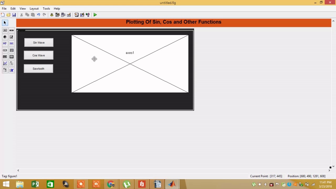
Task: Pick the Button Group component in the palette
Action: click(5, 70)
